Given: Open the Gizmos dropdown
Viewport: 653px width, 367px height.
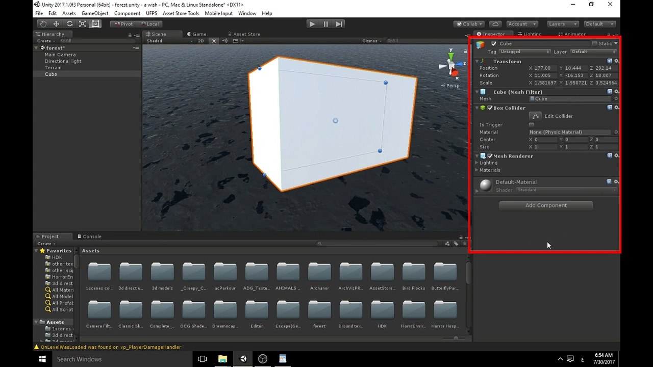Looking at the screenshot, I should point(372,41).
